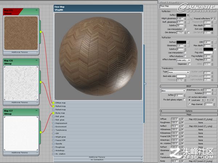Click the Reflect map input socket
The image size is (218, 163).
pyautogui.click(x=53, y=106)
